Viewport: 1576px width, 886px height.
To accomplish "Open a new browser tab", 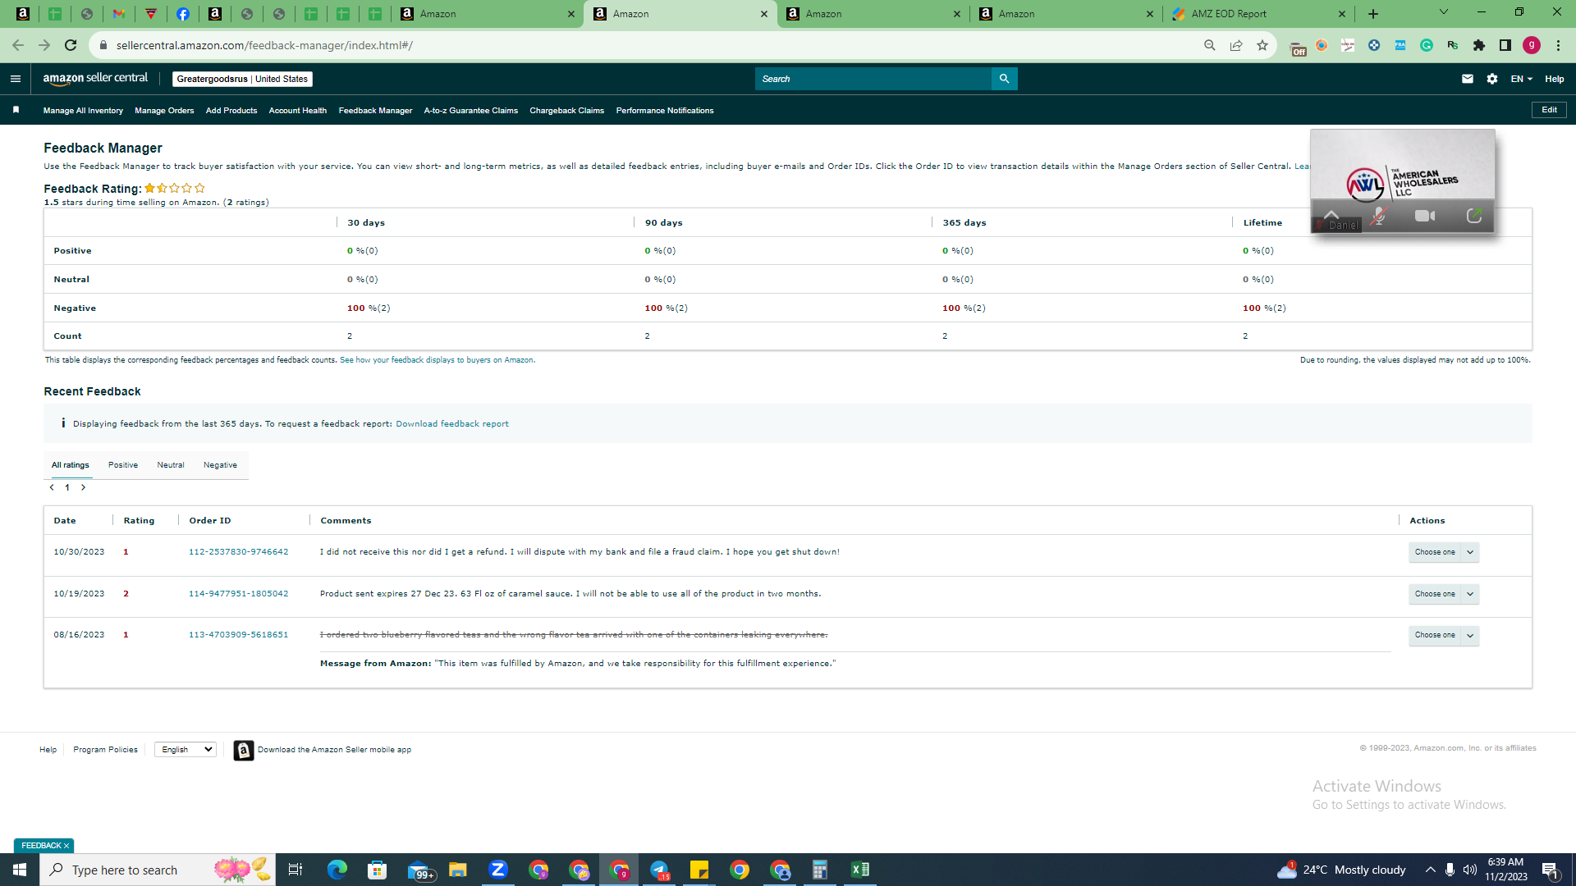I will (x=1373, y=14).
